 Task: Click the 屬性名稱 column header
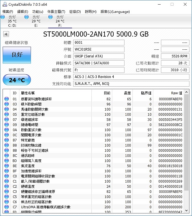pyautogui.click(x=55, y=93)
